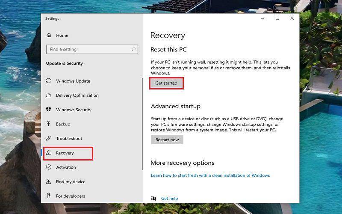
Task: Click the Restart now button
Action: [x=167, y=140]
